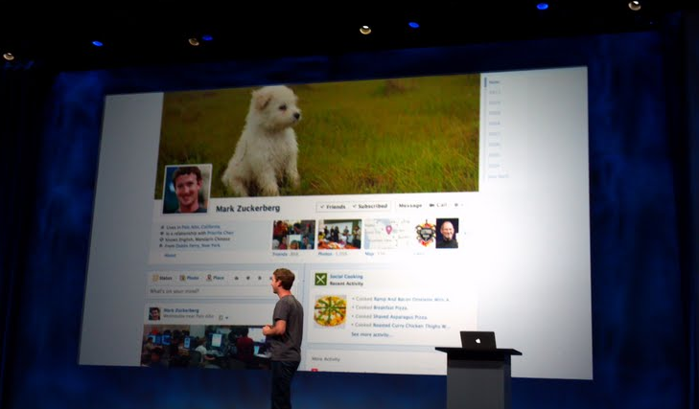This screenshot has width=699, height=409.
Task: Select the Status composer tab
Action: coord(162,278)
